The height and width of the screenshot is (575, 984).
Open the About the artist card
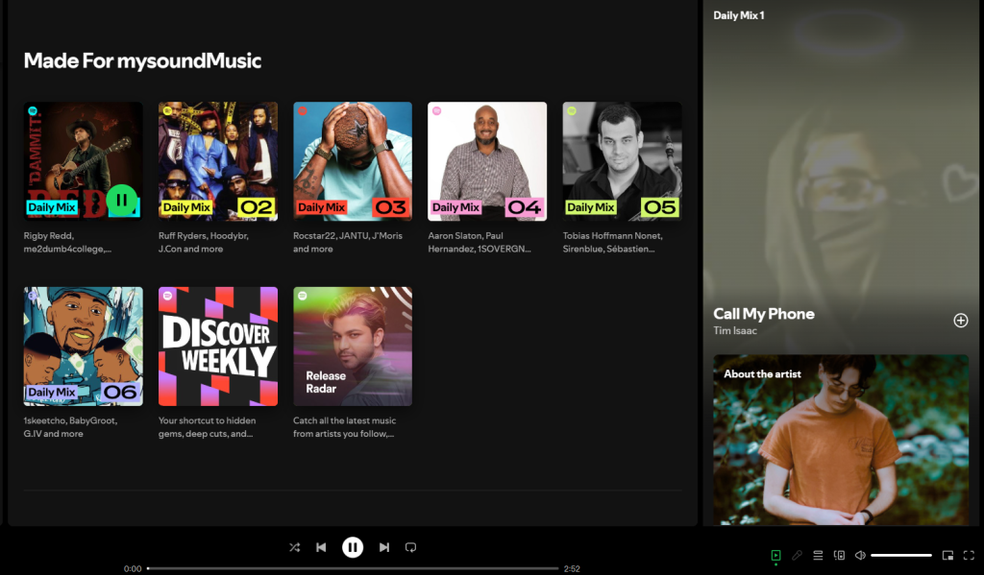click(x=841, y=441)
